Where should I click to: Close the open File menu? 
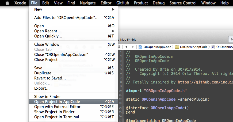point(34,3)
